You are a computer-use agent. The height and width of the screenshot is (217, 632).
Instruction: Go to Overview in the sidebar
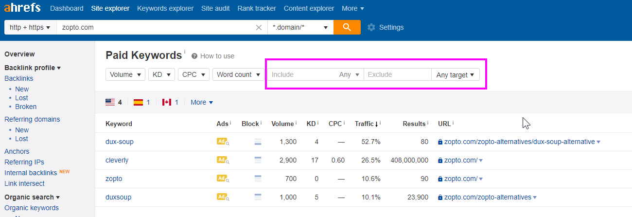tap(19, 54)
